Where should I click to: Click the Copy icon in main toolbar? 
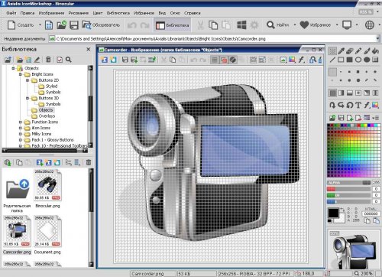(x=213, y=25)
